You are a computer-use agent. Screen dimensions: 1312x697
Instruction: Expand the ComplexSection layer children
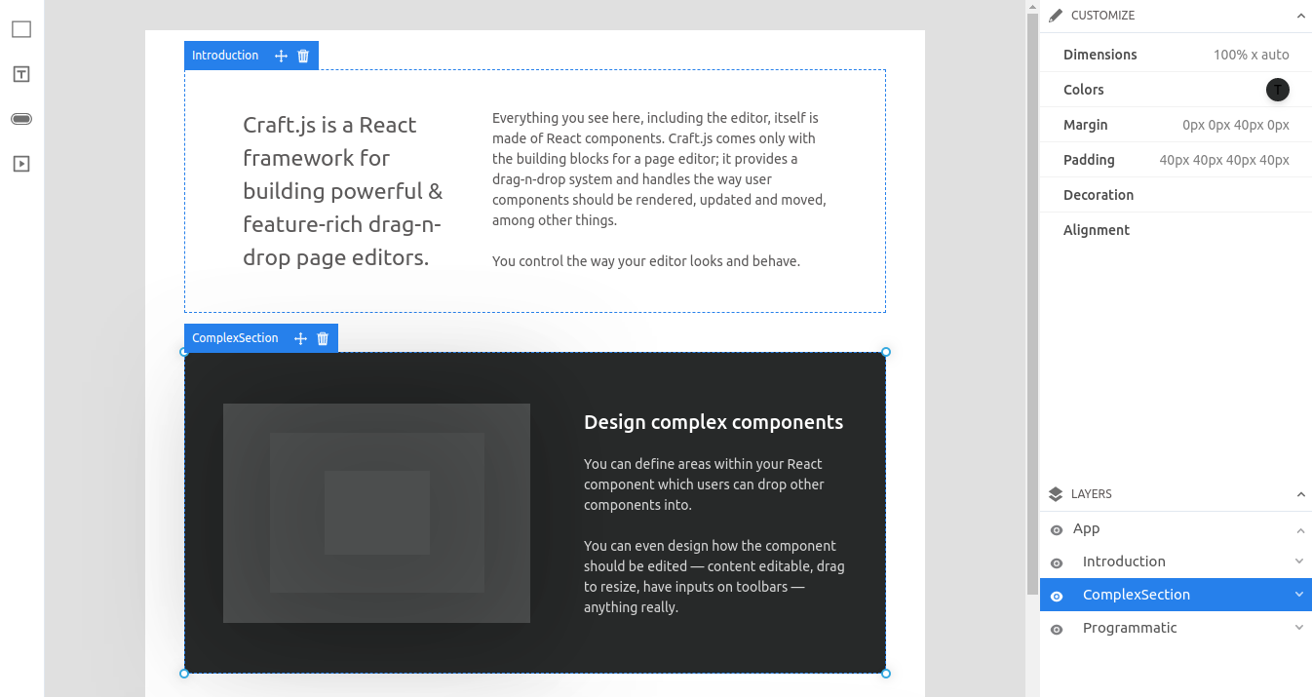pos(1298,595)
